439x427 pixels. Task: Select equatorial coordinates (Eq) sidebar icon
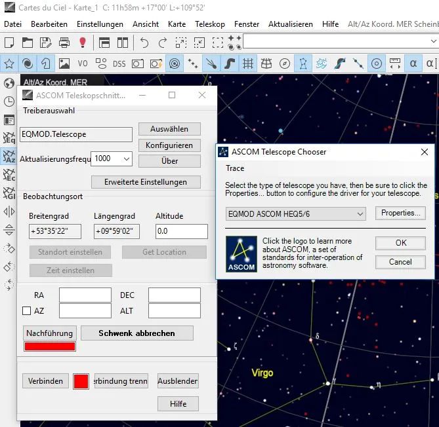[9, 138]
